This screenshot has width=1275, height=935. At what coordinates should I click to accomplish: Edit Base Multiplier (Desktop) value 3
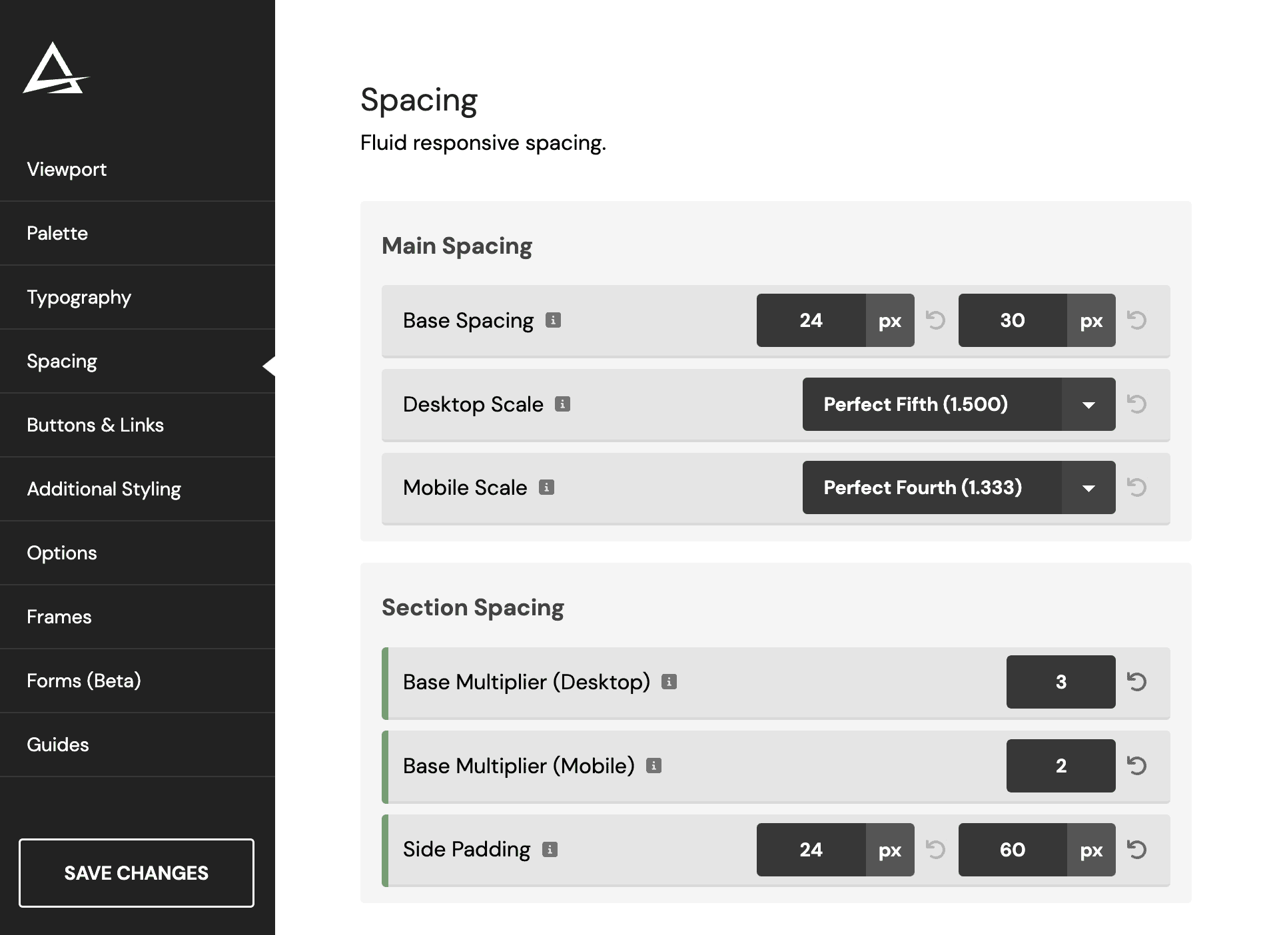pyautogui.click(x=1061, y=682)
